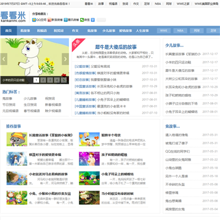Image resolution: width=220 pixels, height=220 pixels.
Task: Switch to carousel page 3 indicator
Action: click(x=50, y=80)
